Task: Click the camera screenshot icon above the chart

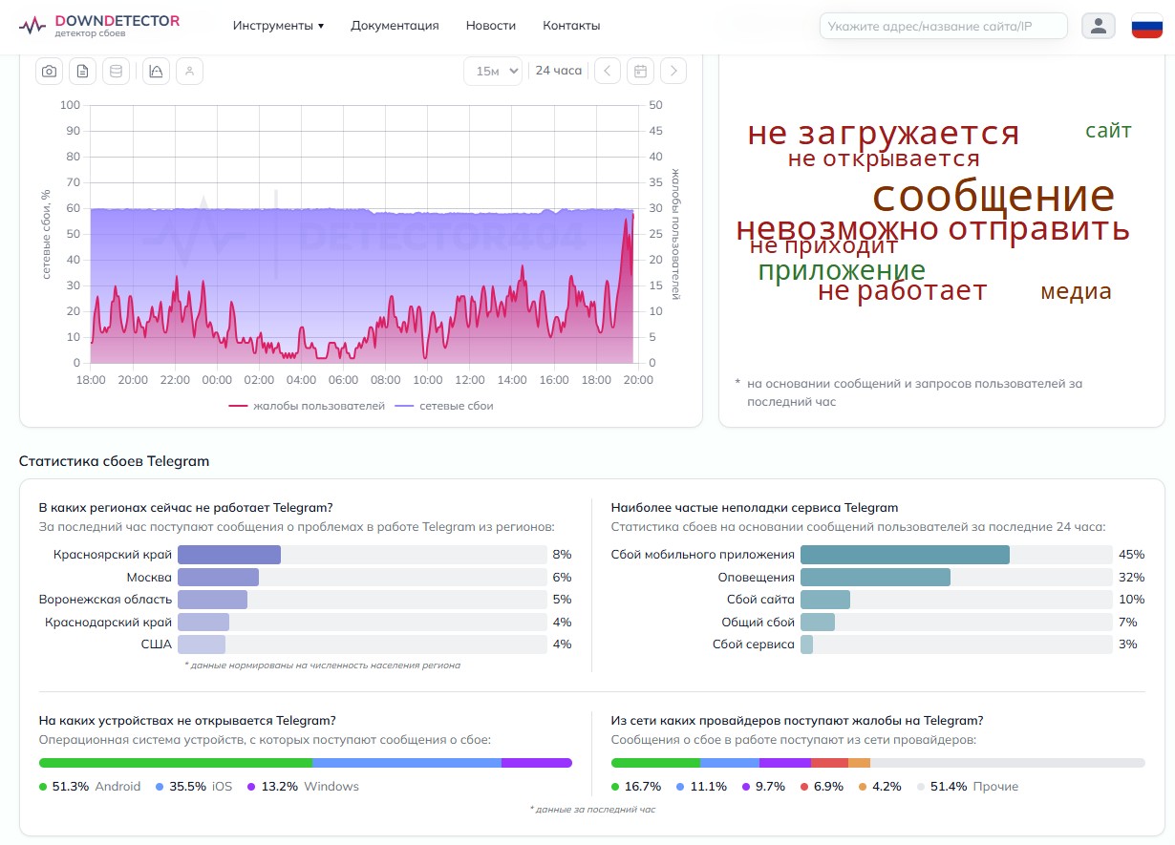Action: [49, 71]
